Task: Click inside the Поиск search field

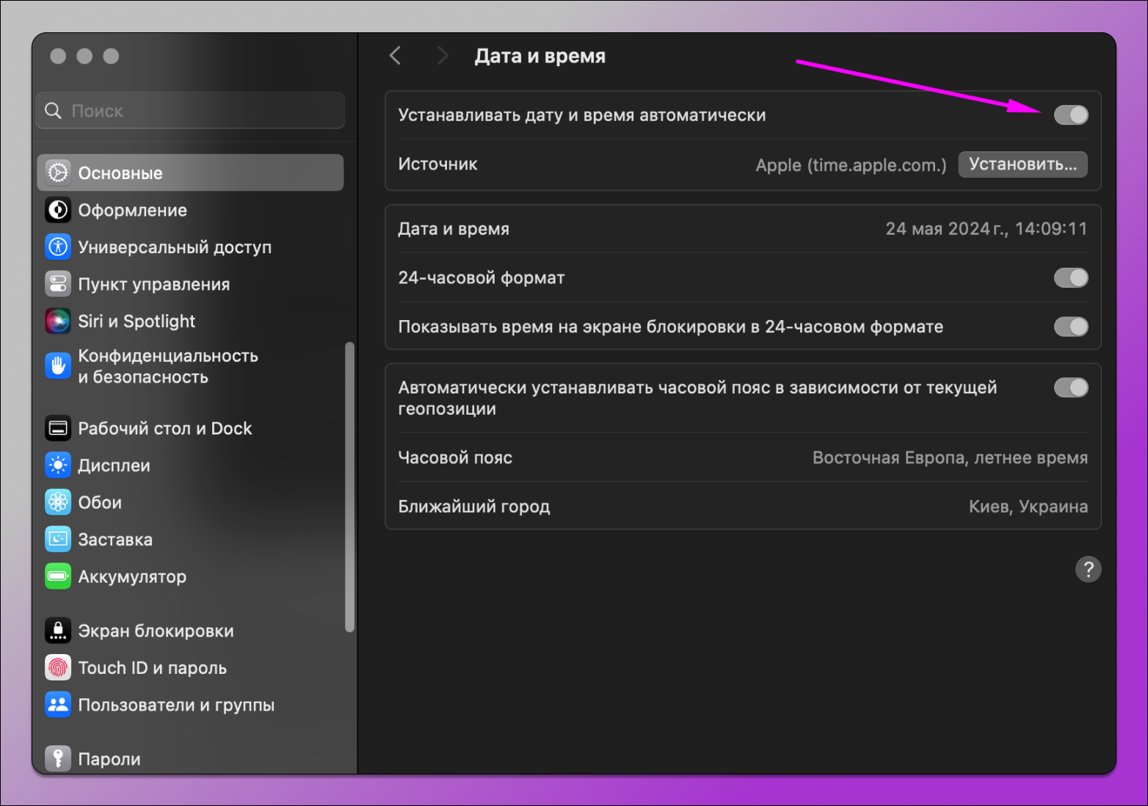Action: [189, 110]
